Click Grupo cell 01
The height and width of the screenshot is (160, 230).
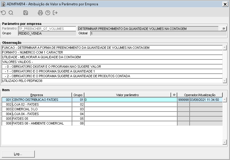click(78, 100)
